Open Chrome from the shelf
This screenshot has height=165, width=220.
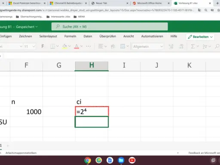[x=88, y=160]
